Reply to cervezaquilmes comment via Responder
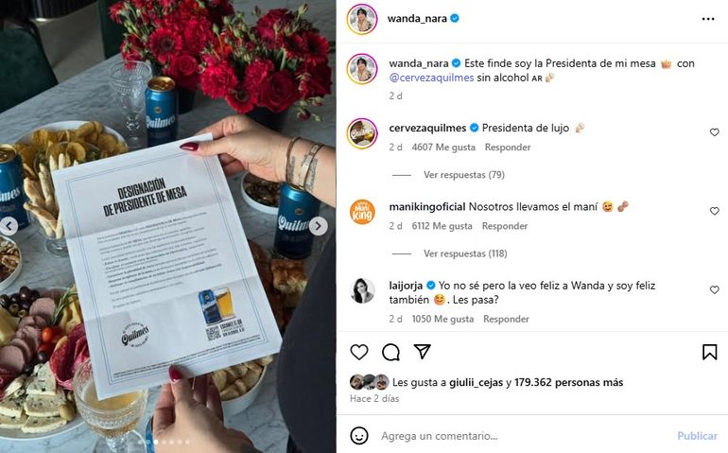Image resolution: width=728 pixels, height=453 pixels. coord(508,148)
